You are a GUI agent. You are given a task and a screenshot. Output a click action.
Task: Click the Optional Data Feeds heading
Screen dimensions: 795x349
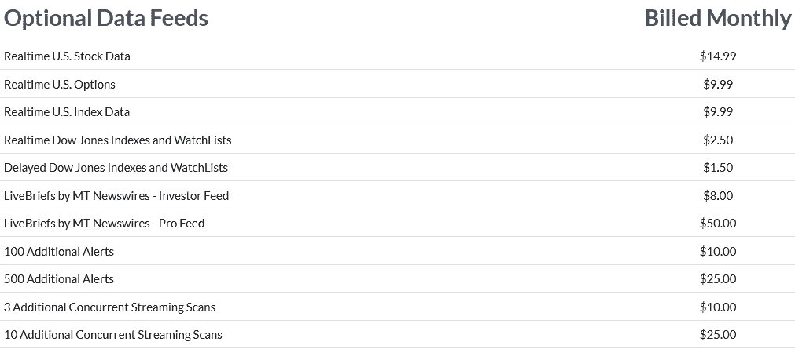(106, 18)
